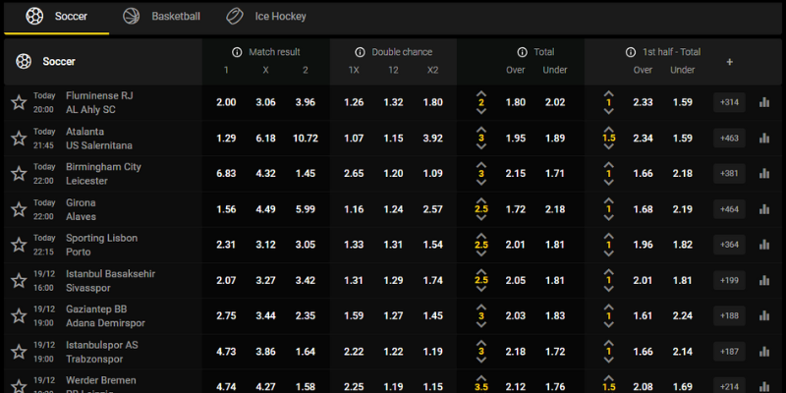Raise 1st half total line for Atalanta
The height and width of the screenshot is (393, 786).
[x=609, y=127]
